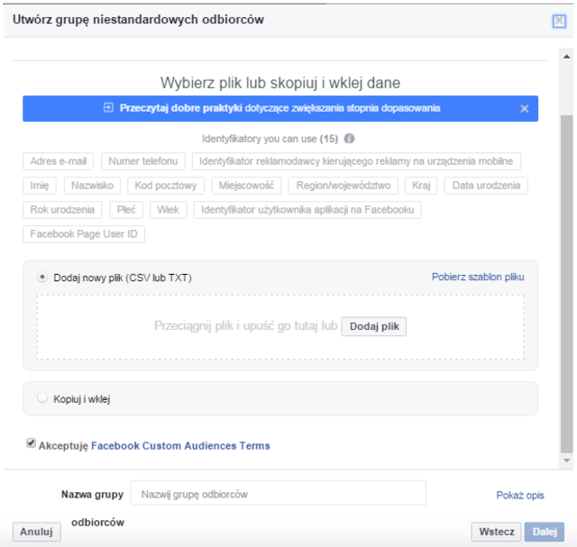Close the dialog with top-right X icon
The image size is (577, 547).
click(x=559, y=21)
